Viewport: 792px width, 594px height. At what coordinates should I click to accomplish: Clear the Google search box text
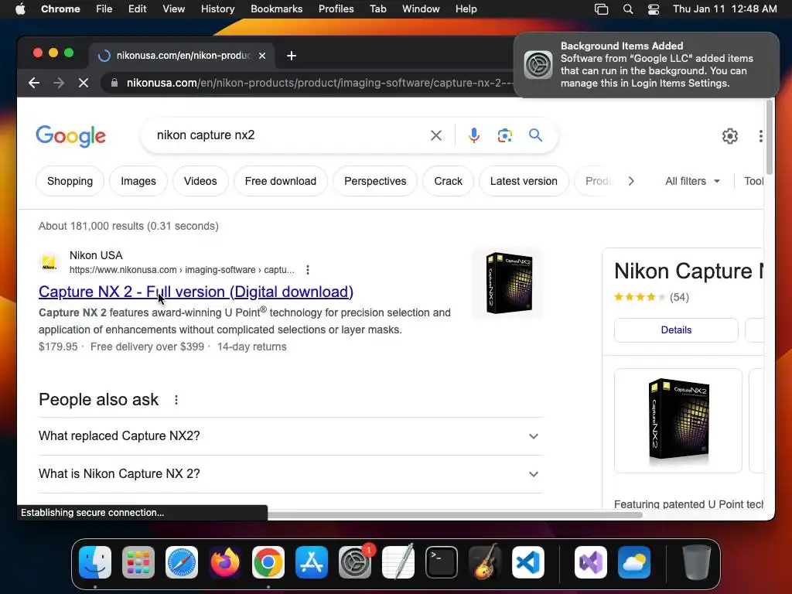coord(436,135)
